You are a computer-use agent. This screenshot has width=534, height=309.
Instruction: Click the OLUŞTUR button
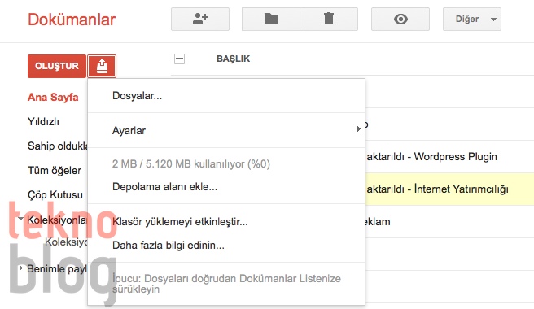point(57,66)
